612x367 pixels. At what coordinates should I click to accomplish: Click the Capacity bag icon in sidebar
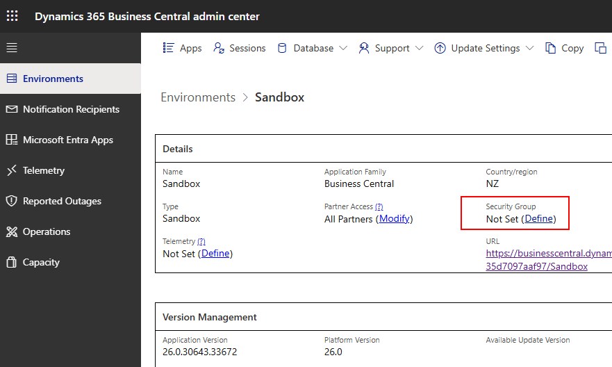(12, 262)
